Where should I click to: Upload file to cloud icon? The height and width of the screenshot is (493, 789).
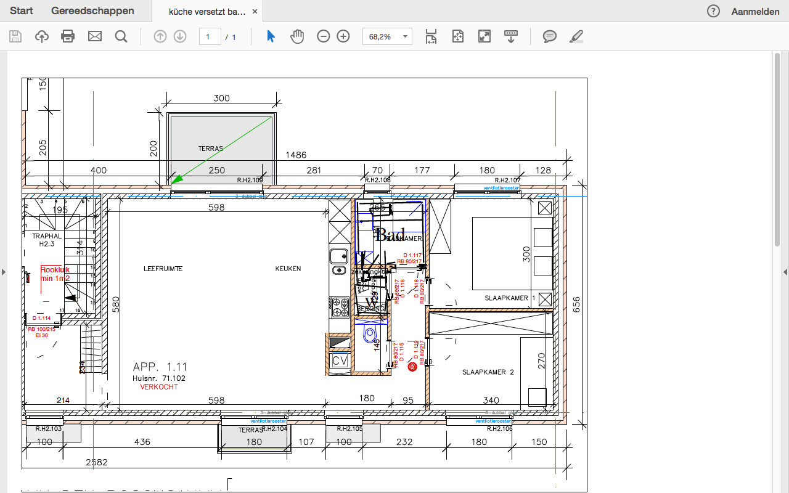[x=42, y=36]
